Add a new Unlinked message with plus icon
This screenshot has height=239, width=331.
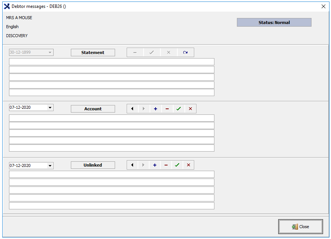[155, 165]
